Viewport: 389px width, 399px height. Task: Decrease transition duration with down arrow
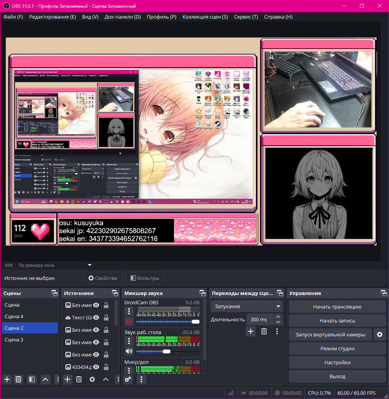pyautogui.click(x=278, y=322)
